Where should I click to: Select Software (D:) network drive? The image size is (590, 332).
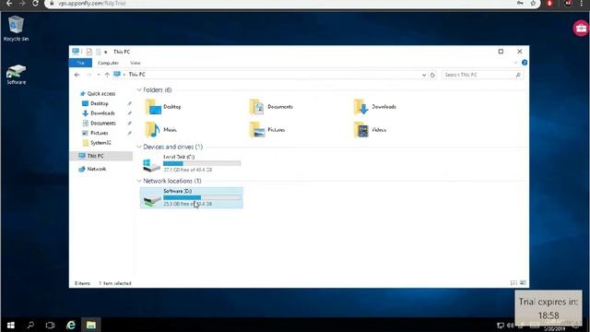click(x=192, y=197)
